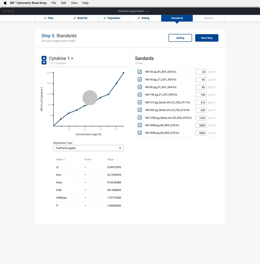
Task: Edit the 1250 pg/ml concentration field
Action: point(201,118)
